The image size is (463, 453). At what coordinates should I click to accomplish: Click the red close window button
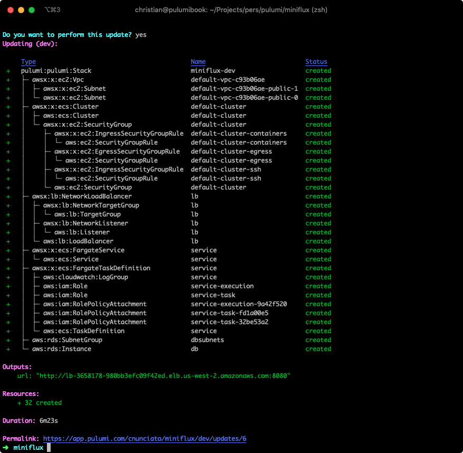pos(11,10)
